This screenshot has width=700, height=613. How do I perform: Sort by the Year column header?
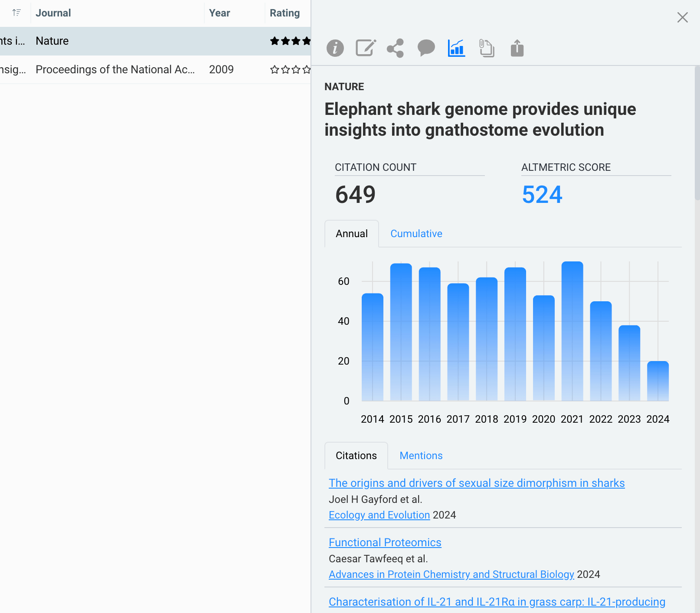pos(219,13)
